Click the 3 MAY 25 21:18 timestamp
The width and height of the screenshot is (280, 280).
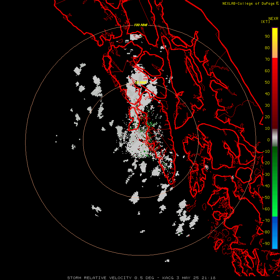pos(196,278)
